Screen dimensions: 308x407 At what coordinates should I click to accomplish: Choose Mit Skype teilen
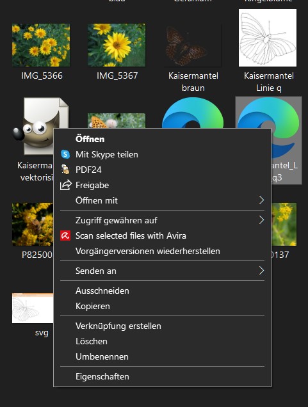(x=162, y=154)
